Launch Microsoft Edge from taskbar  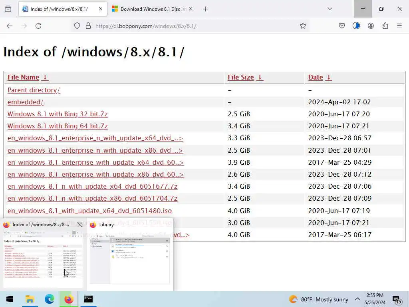click(x=49, y=299)
